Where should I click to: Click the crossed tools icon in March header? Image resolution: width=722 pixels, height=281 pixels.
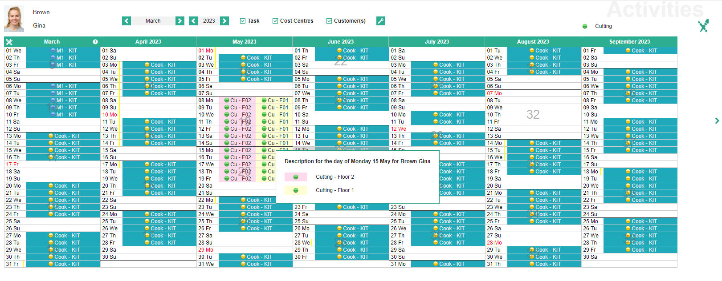9,42
